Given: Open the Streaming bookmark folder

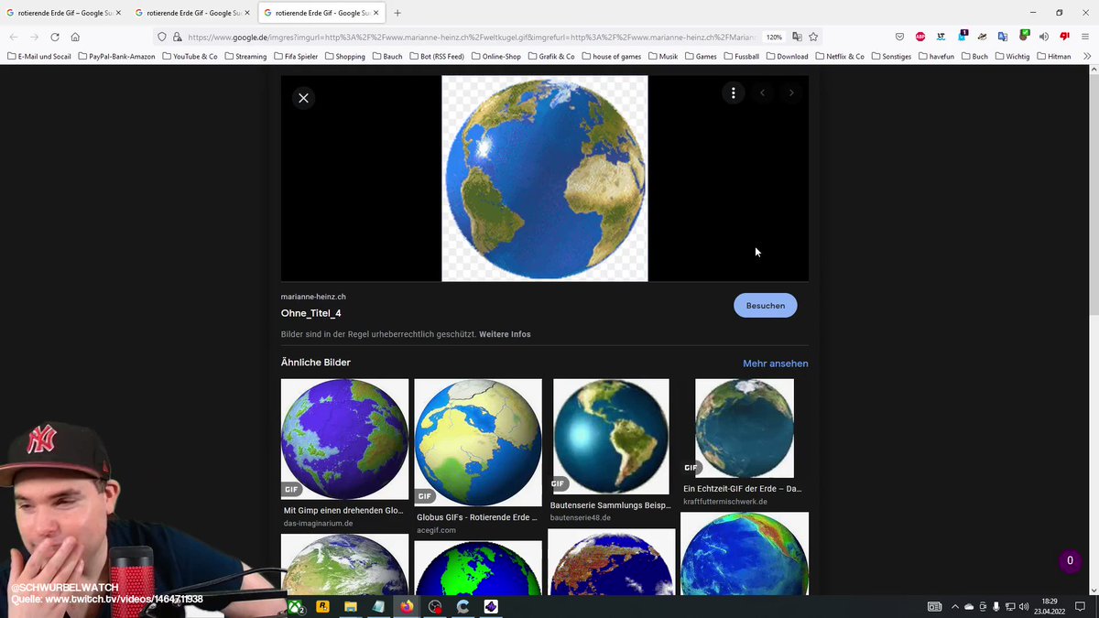Looking at the screenshot, I should coord(245,56).
